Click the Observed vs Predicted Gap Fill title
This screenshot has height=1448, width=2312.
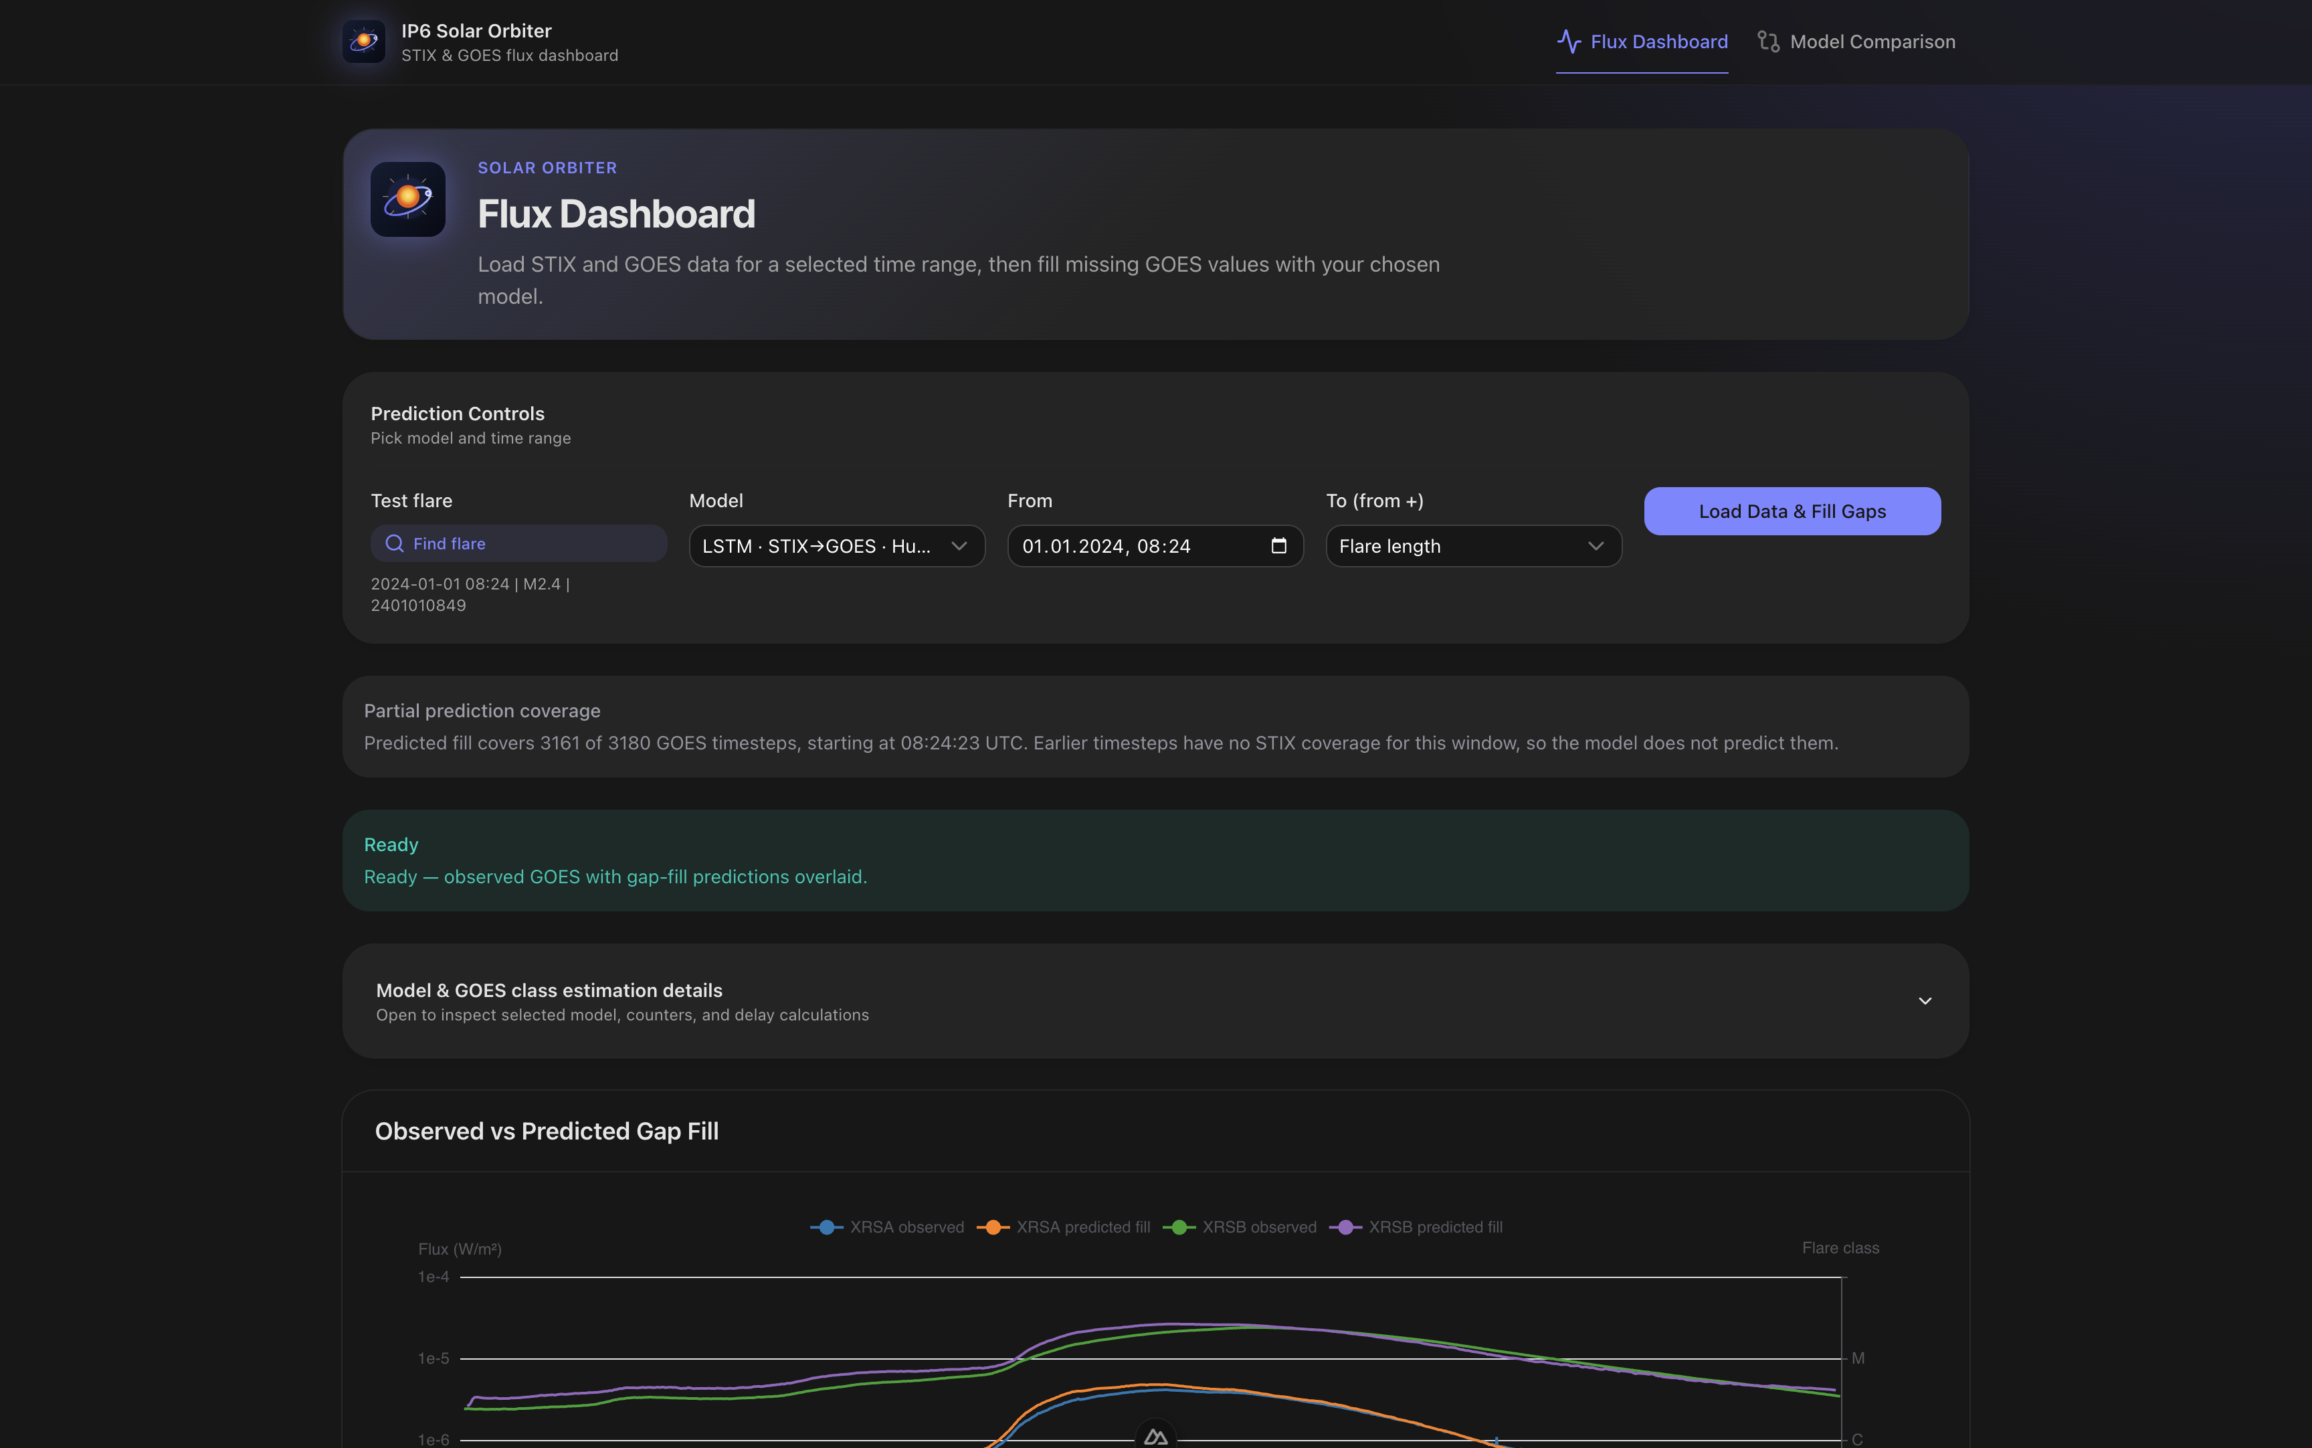pyautogui.click(x=547, y=1131)
